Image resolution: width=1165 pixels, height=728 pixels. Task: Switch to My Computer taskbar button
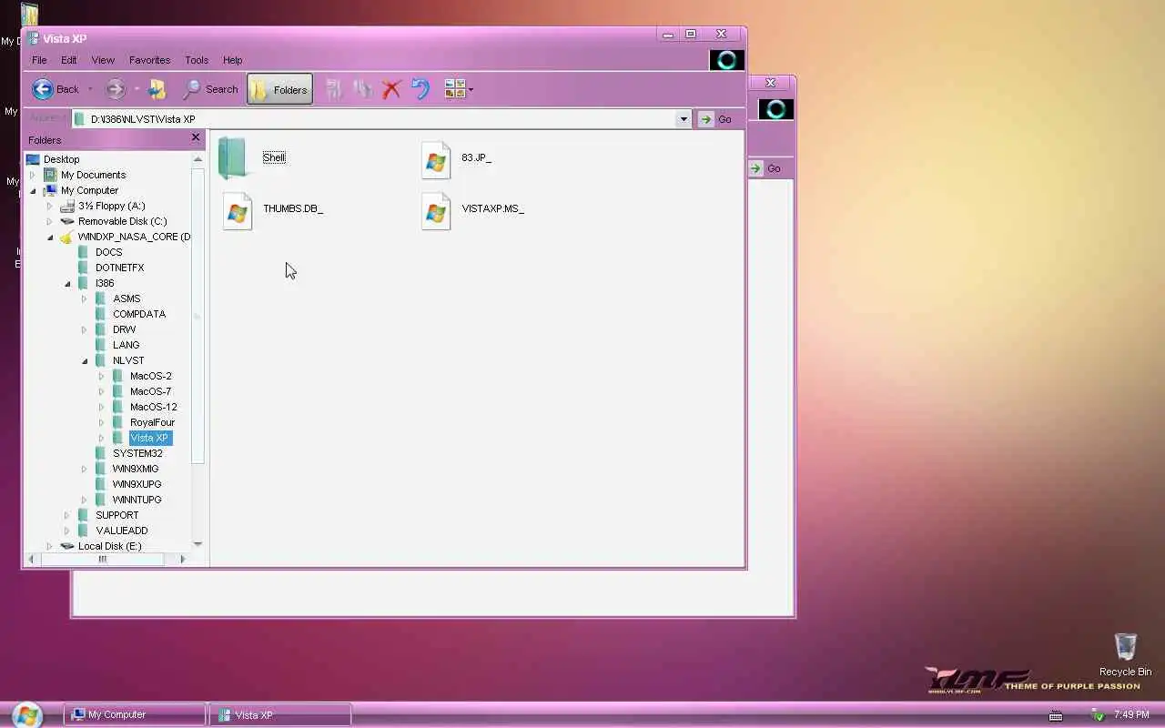point(134,714)
